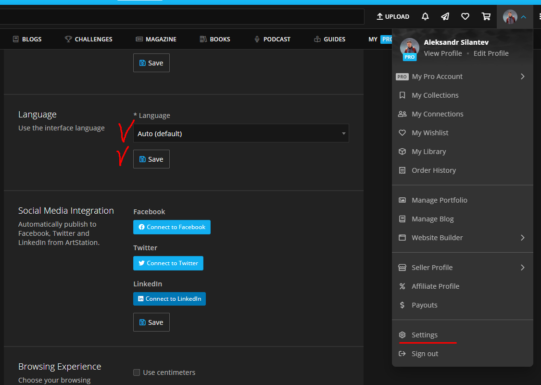541x385 pixels.
Task: Open the Challenges nav tab
Action: (x=88, y=39)
